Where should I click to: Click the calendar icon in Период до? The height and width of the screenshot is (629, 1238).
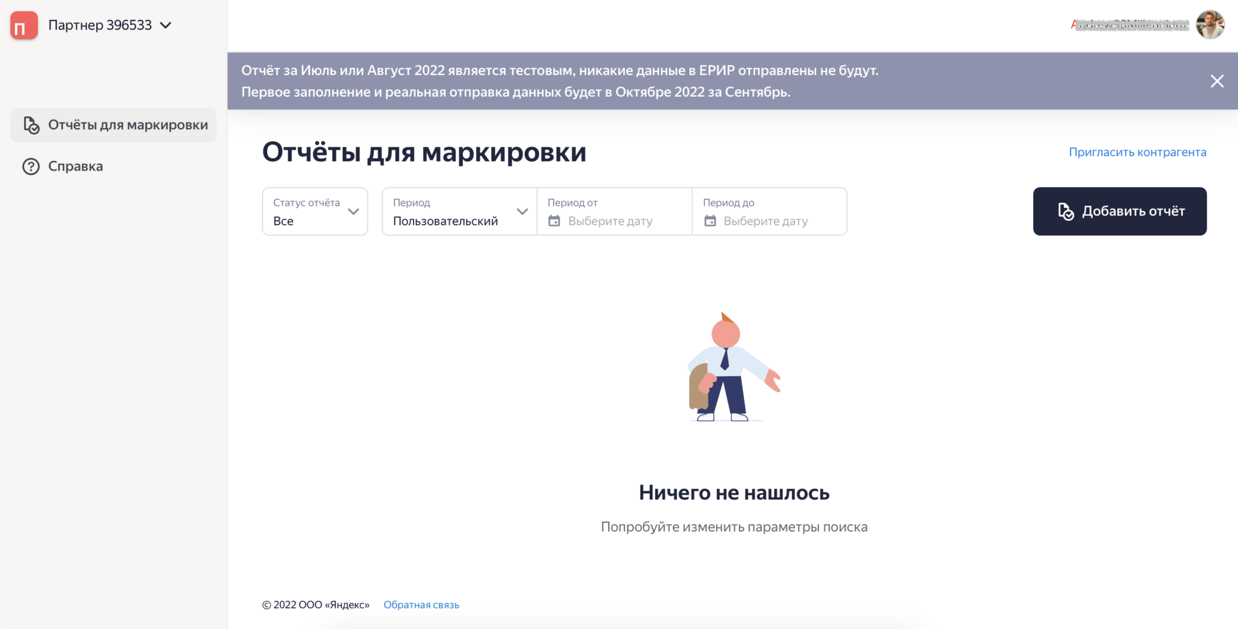tap(710, 221)
